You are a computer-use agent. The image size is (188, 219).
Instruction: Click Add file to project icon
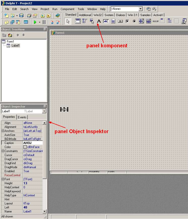pos(43,15)
